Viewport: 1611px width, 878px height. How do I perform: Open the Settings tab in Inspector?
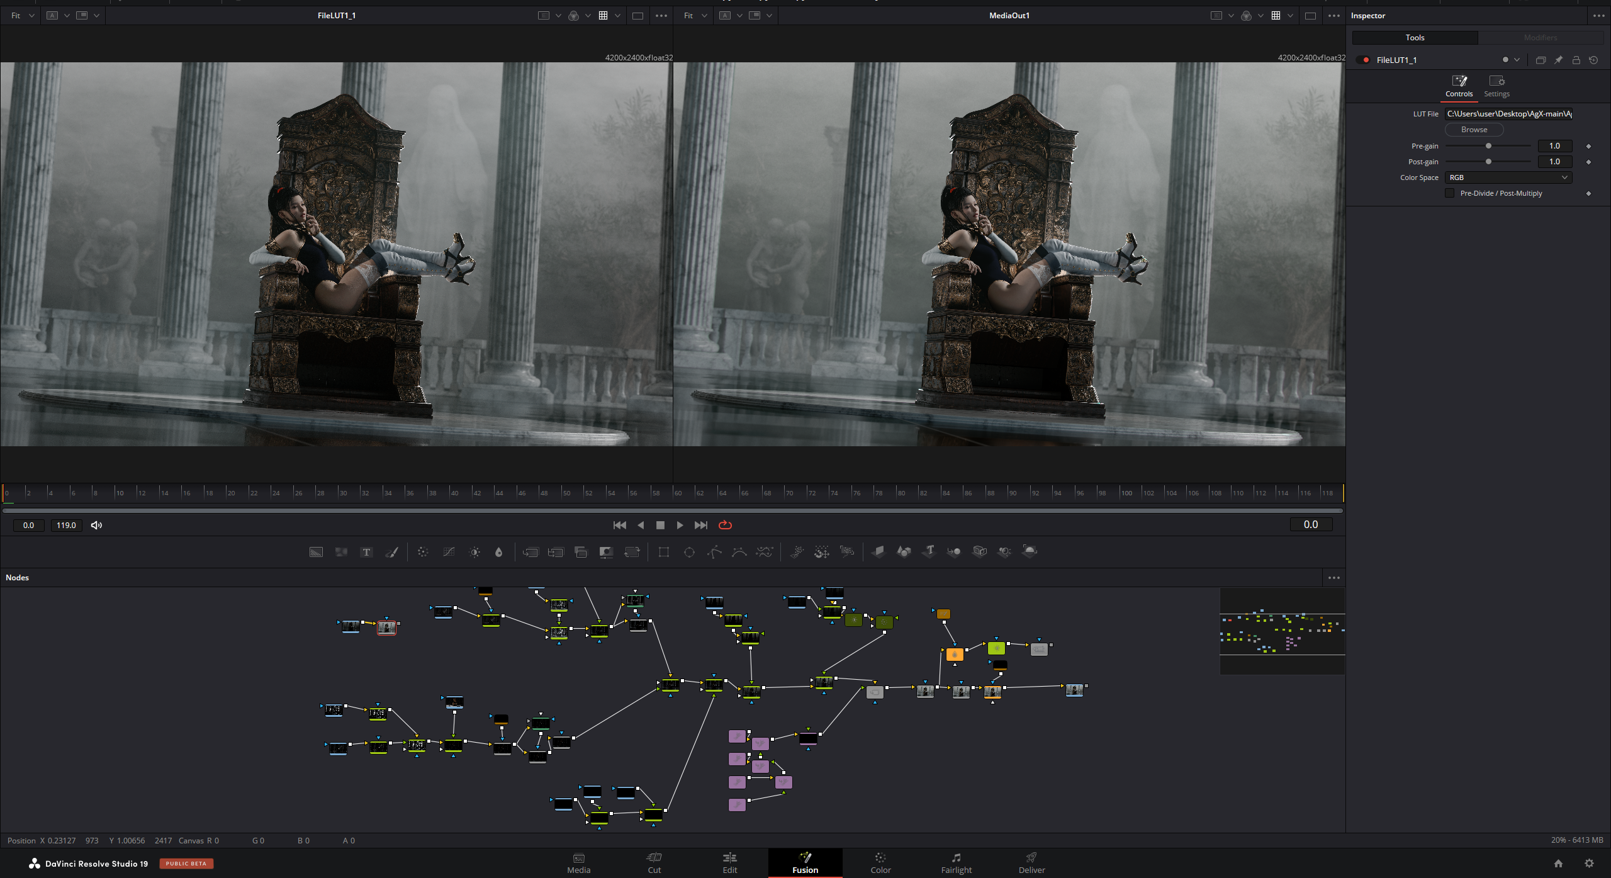coord(1496,86)
